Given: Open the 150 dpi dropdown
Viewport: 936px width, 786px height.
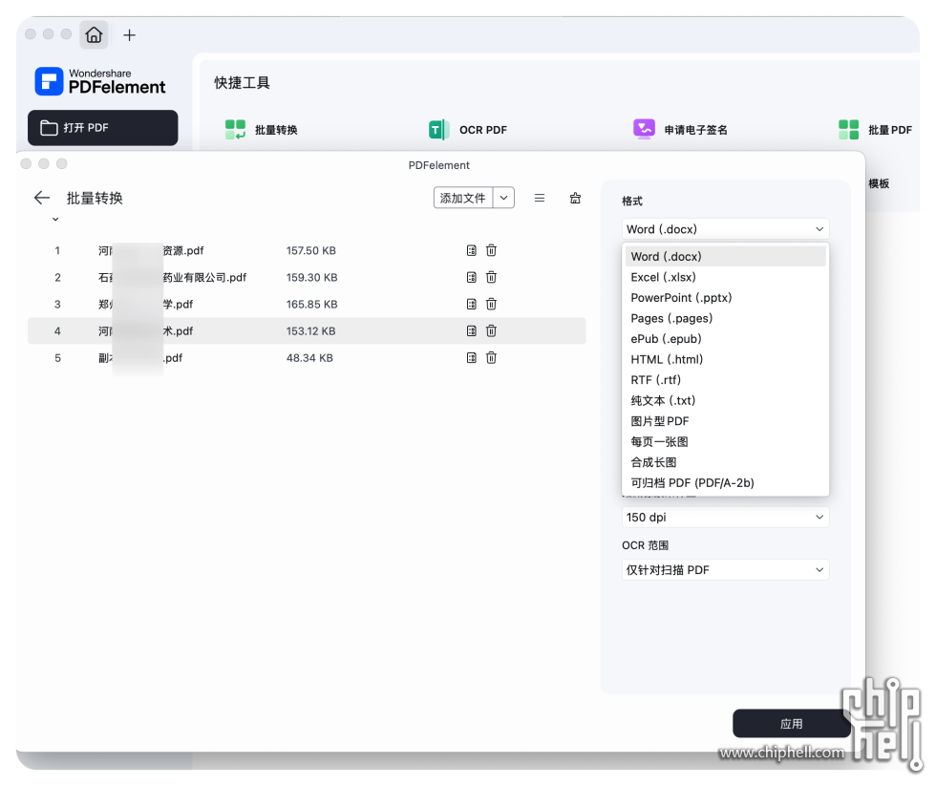Looking at the screenshot, I should pos(725,517).
